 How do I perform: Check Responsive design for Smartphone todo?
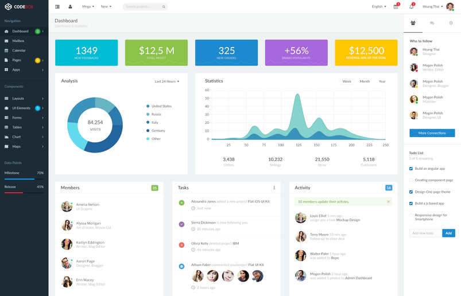click(x=411, y=215)
